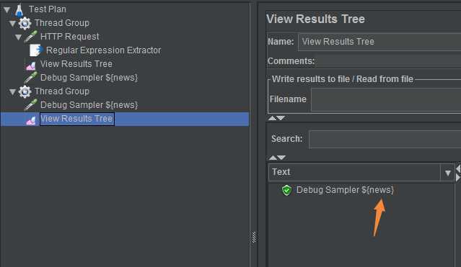This screenshot has width=461, height=267.
Task: Click the Test Plan flask icon
Action: (x=19, y=9)
